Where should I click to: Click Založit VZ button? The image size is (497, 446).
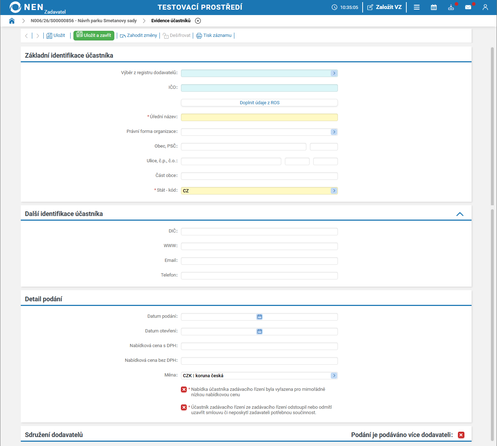(384, 7)
